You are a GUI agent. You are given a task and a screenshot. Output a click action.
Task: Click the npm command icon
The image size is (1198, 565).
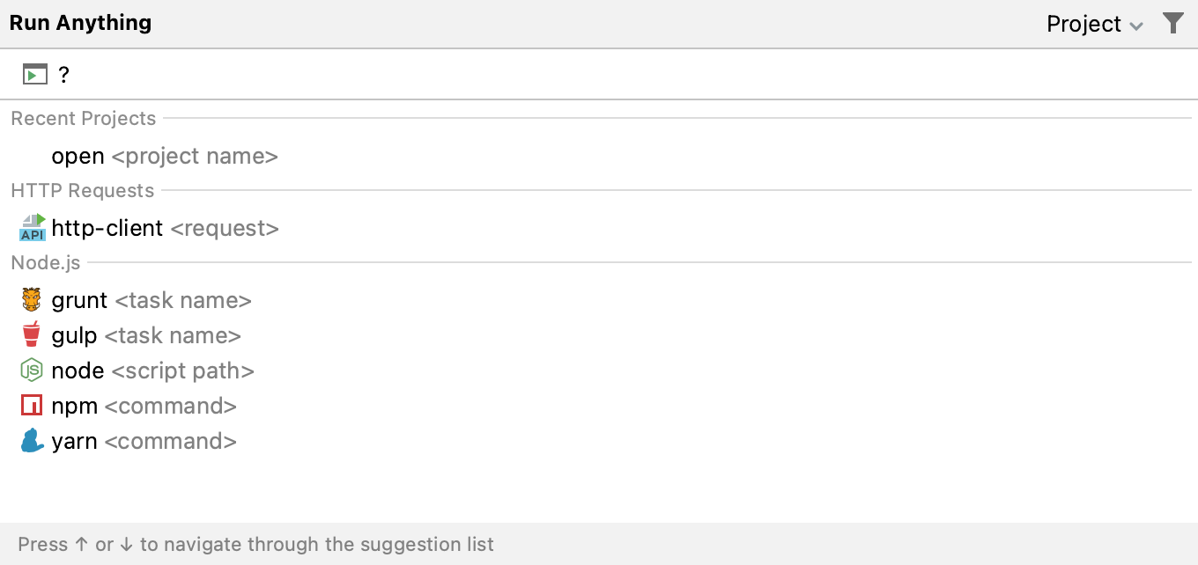[31, 406]
